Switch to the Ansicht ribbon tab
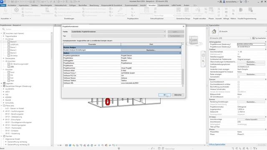 click(143, 5)
